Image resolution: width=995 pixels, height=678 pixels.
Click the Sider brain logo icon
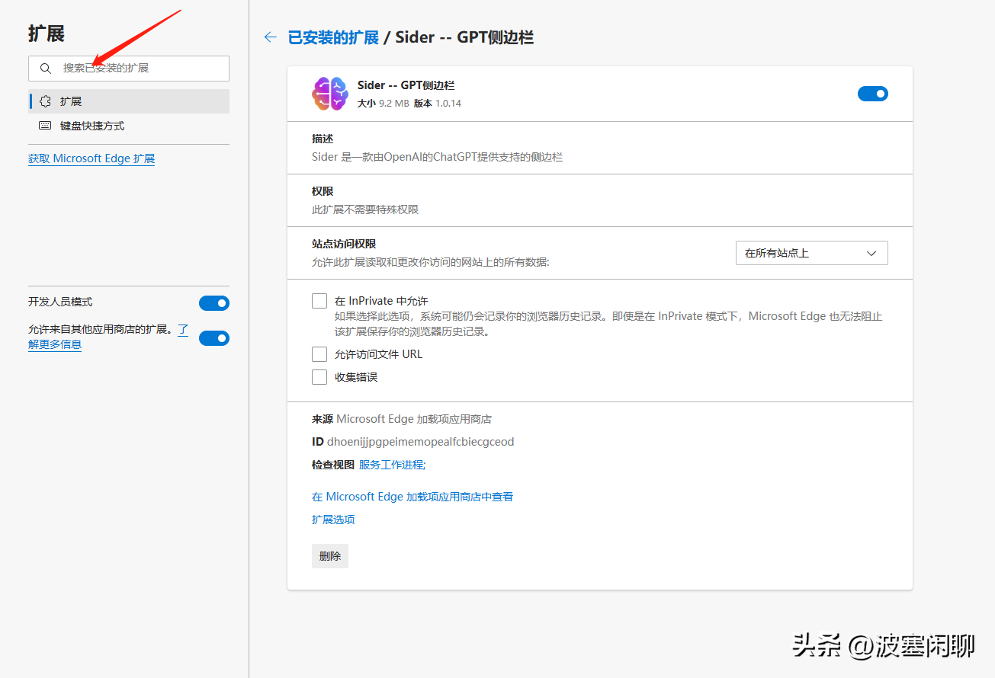330,94
